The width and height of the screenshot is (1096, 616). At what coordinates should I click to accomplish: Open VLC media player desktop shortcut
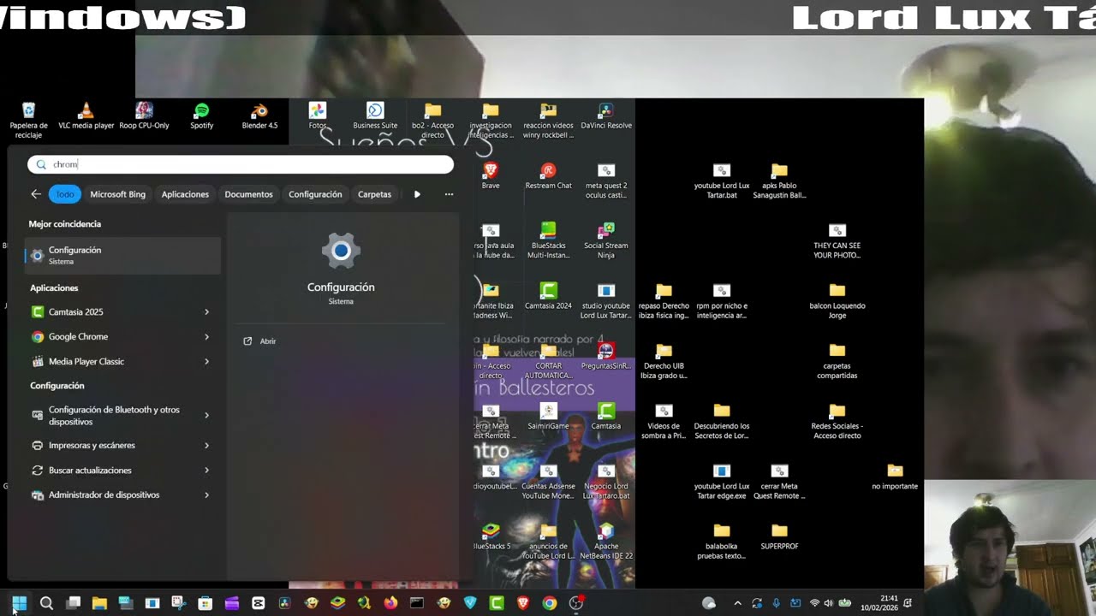pyautogui.click(x=86, y=116)
